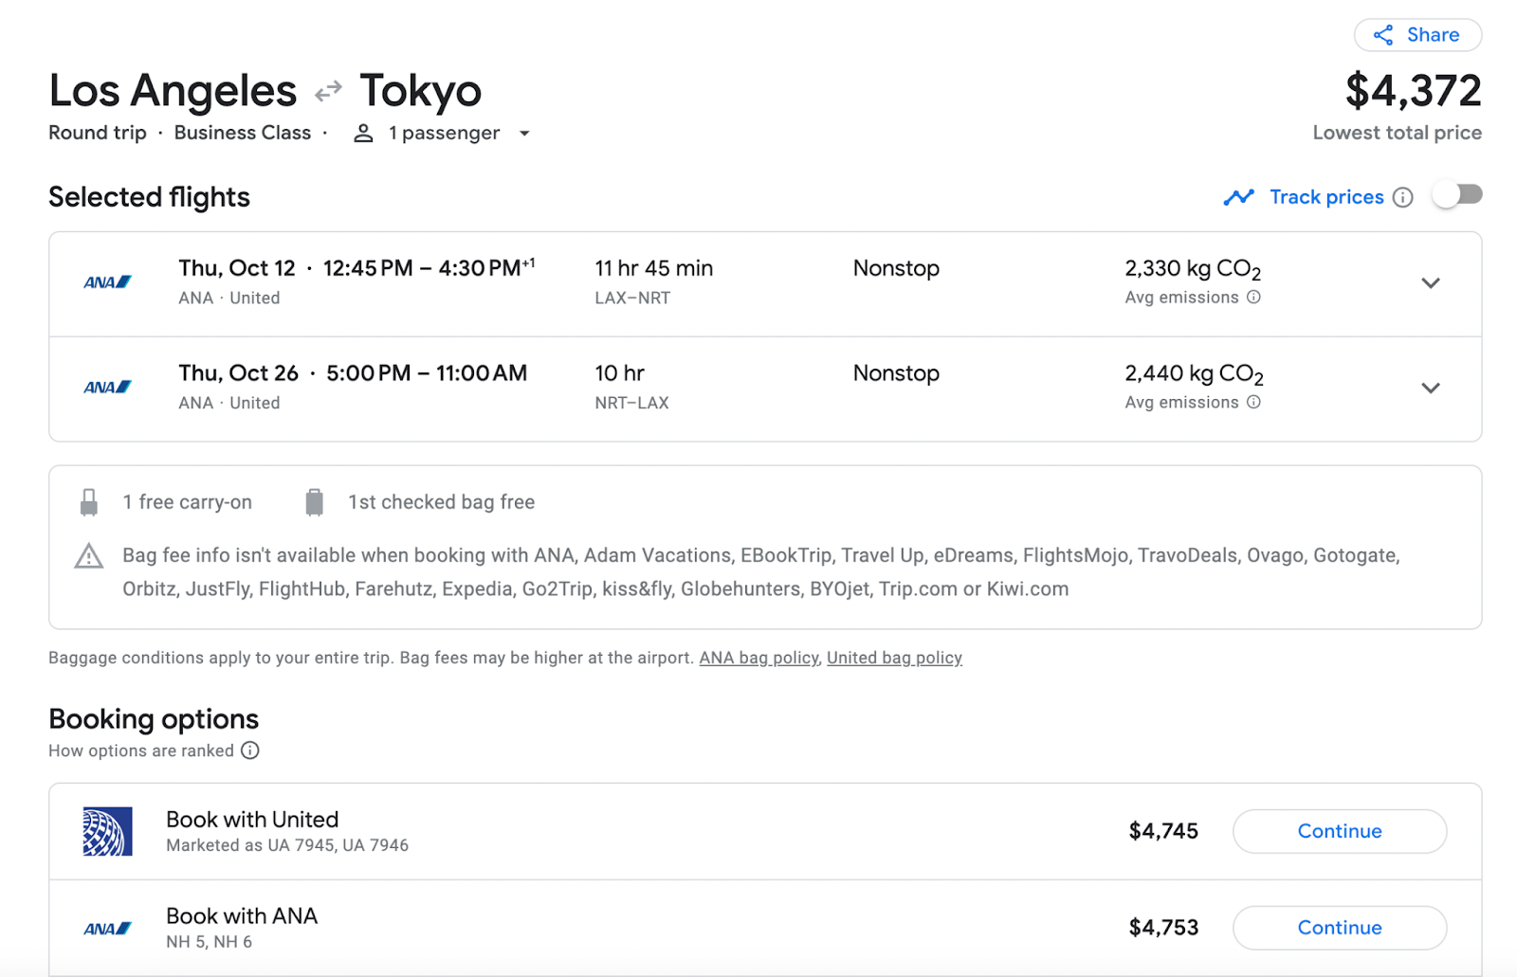Click the 11 hr 45 min duration
The height and width of the screenshot is (977, 1517).
(653, 268)
